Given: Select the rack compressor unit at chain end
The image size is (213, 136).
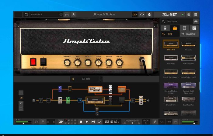Looking at the screenshot, I should point(141,100).
